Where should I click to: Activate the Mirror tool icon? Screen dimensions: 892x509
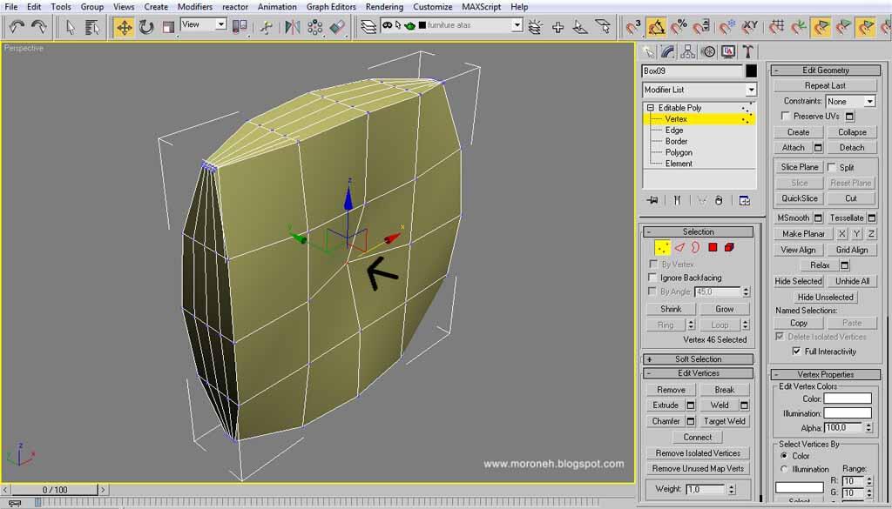pos(292,28)
